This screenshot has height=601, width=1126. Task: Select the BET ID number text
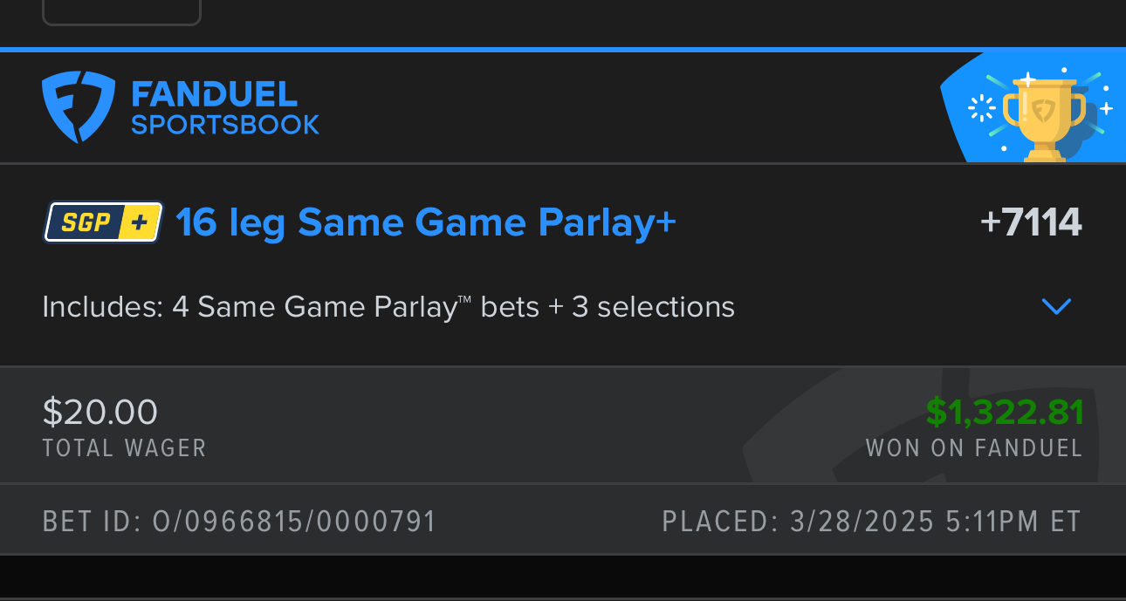coord(239,522)
